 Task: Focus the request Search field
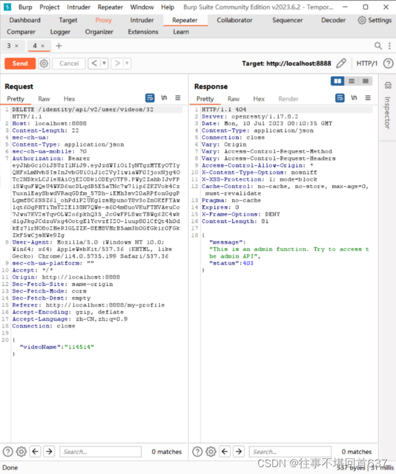tap(101, 452)
